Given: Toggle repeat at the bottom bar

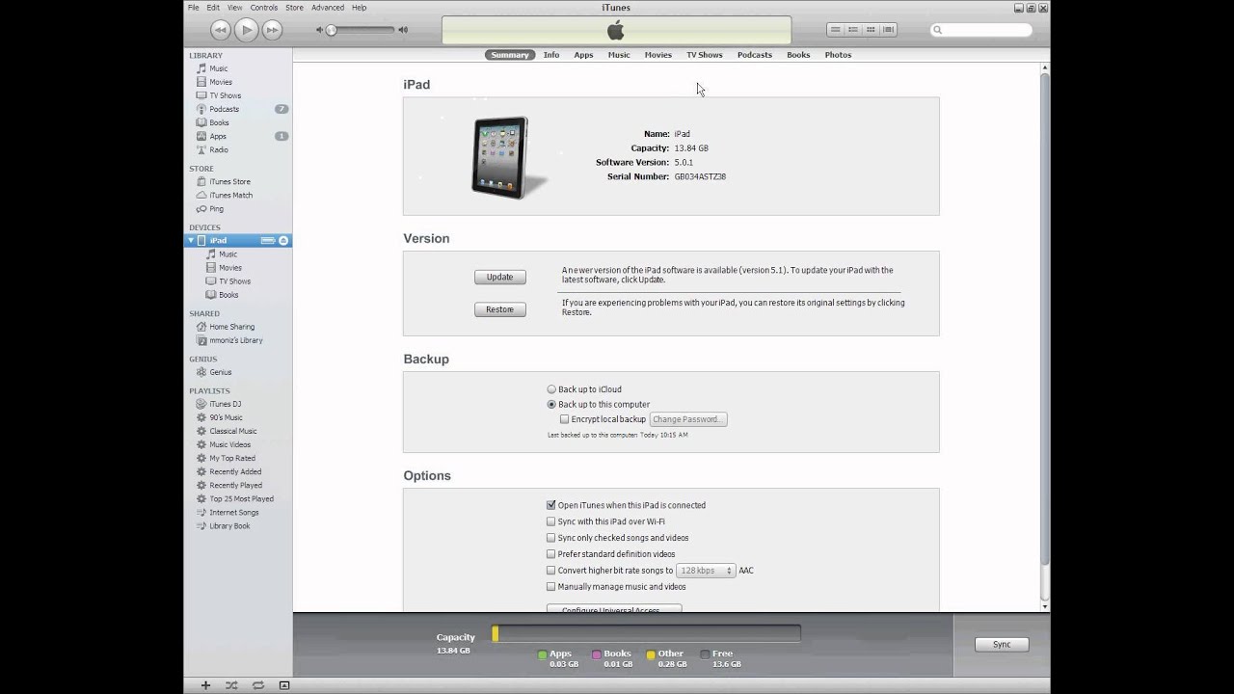Looking at the screenshot, I should 258,685.
